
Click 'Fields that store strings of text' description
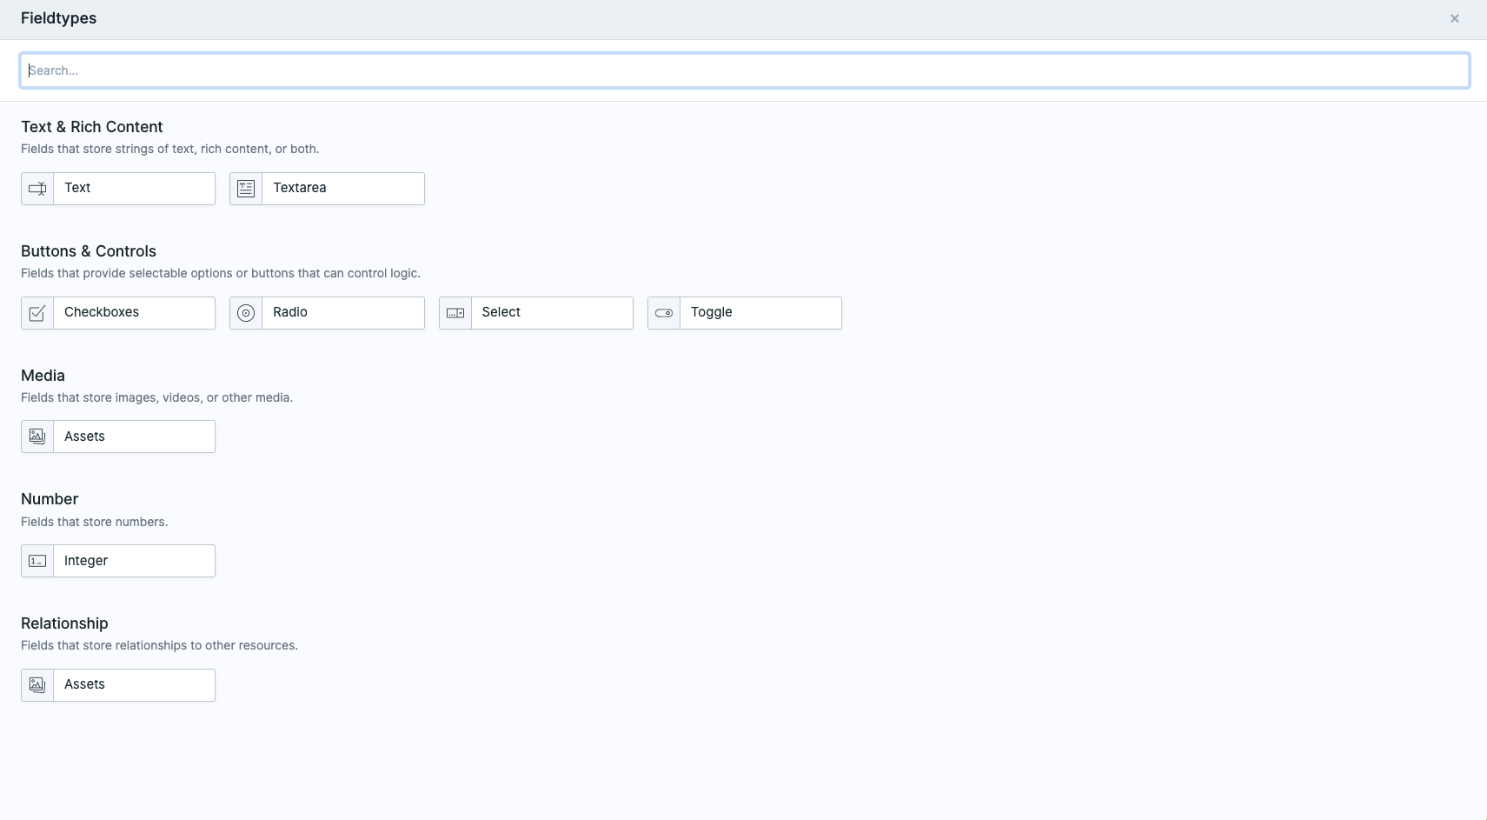170,149
